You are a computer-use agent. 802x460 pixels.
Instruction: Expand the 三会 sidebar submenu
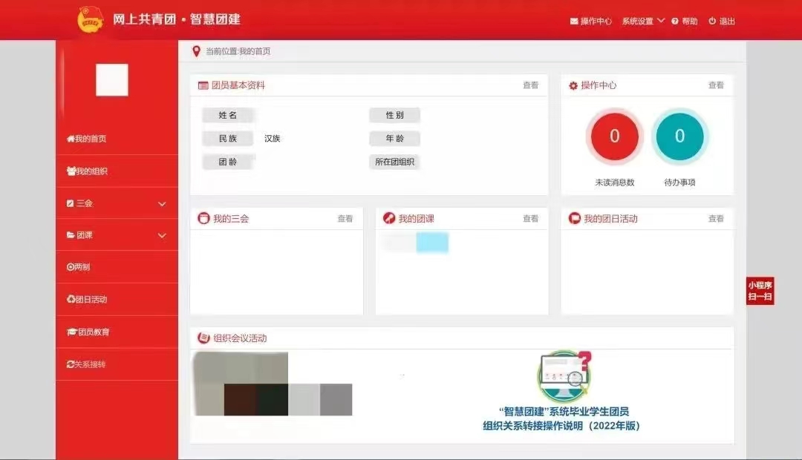(x=162, y=203)
